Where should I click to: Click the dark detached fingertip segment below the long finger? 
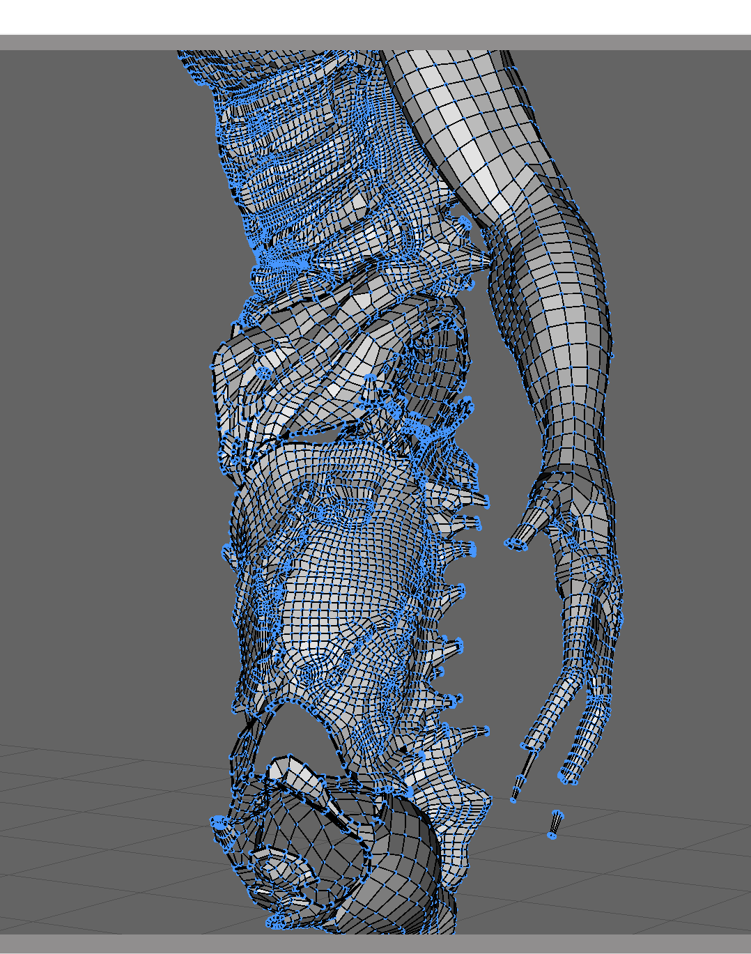pos(519,784)
